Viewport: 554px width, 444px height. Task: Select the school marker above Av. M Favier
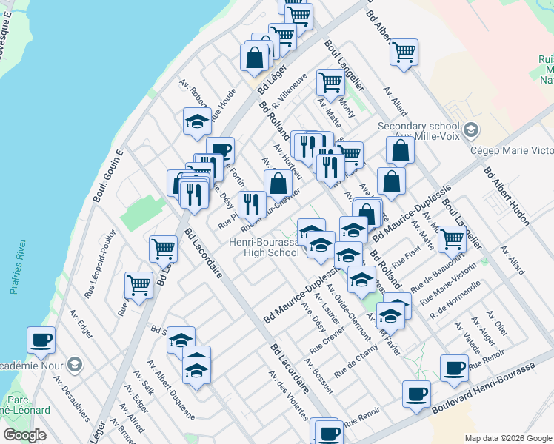click(x=390, y=317)
